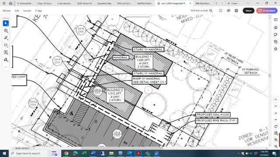Screen dimensions: 280x157
Task: Go to the Acrobat Home view
Action: click(x=10, y=3)
